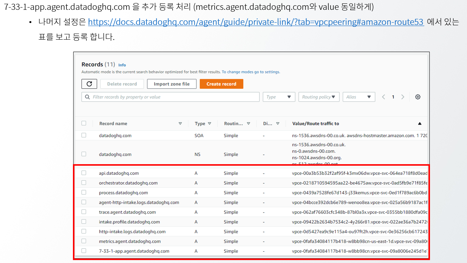Click the 7-33-1-app.agent.datadoghq.com record name

[x=134, y=251]
